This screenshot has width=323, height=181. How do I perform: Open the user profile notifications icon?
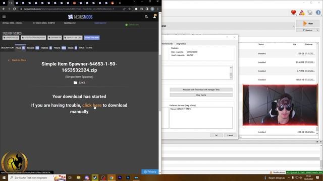tap(155, 17)
